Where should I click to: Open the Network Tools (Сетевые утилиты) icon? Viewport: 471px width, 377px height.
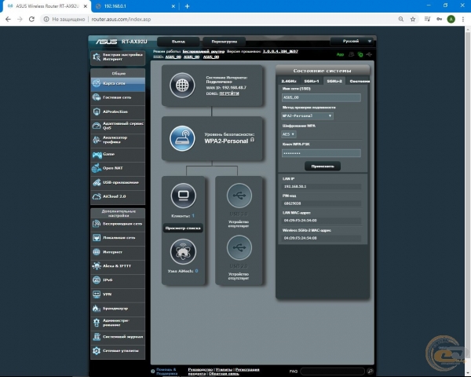(97, 351)
